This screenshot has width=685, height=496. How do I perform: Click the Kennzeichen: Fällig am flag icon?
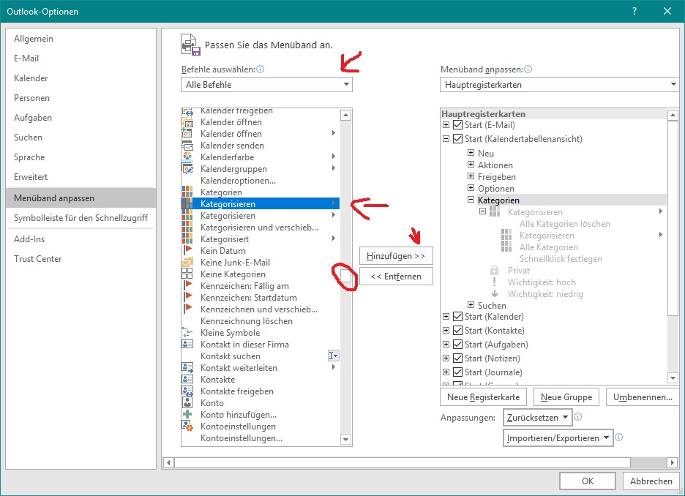pos(187,286)
